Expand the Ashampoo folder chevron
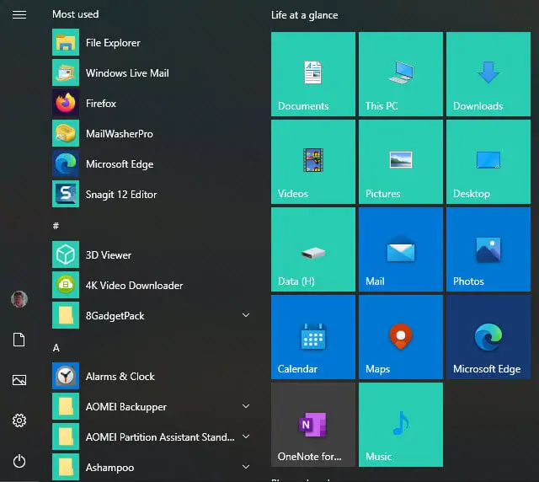The width and height of the screenshot is (539, 482). (x=246, y=467)
